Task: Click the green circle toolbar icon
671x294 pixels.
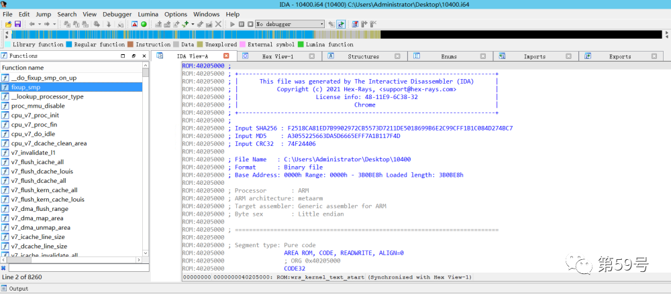Action: point(144,24)
